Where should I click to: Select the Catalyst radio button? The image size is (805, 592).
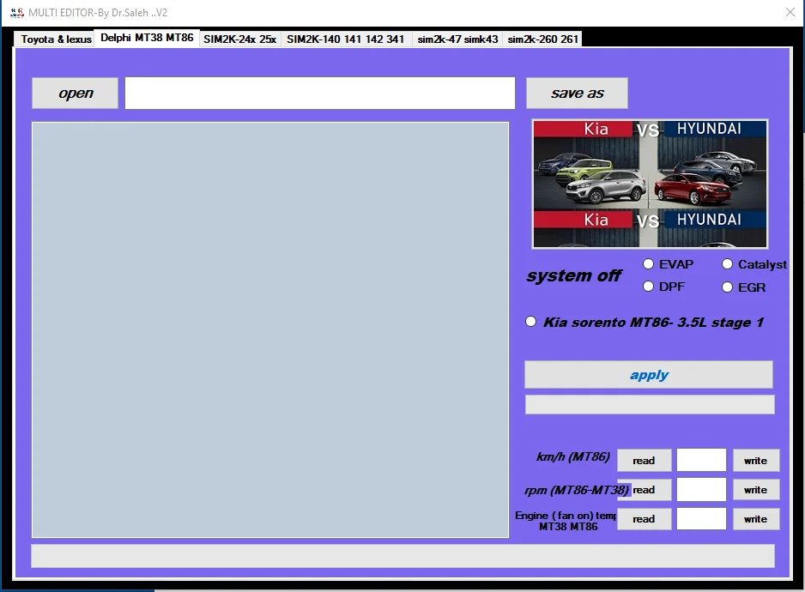pyautogui.click(x=728, y=263)
